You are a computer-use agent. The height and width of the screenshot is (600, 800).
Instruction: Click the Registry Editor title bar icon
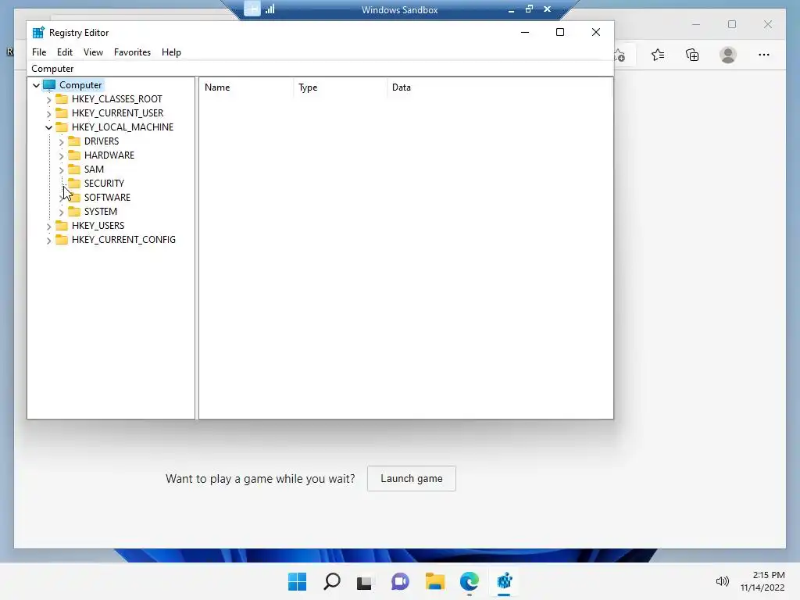38,32
